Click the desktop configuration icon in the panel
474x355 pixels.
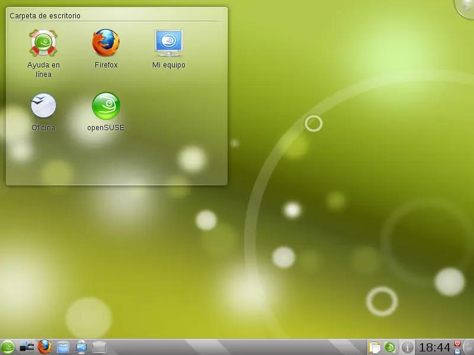(x=27, y=347)
